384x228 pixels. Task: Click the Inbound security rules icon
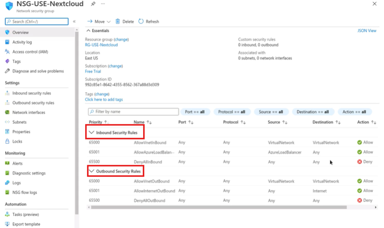(7, 93)
